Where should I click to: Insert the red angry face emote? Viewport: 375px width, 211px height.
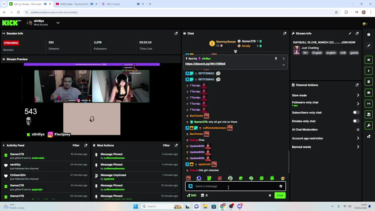[220, 178]
